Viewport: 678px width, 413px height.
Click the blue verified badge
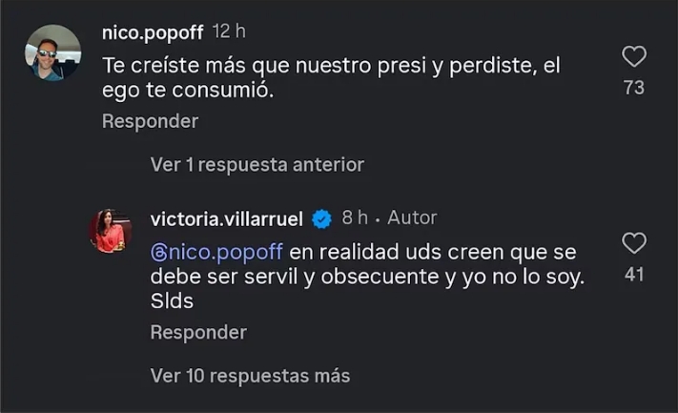[322, 219]
